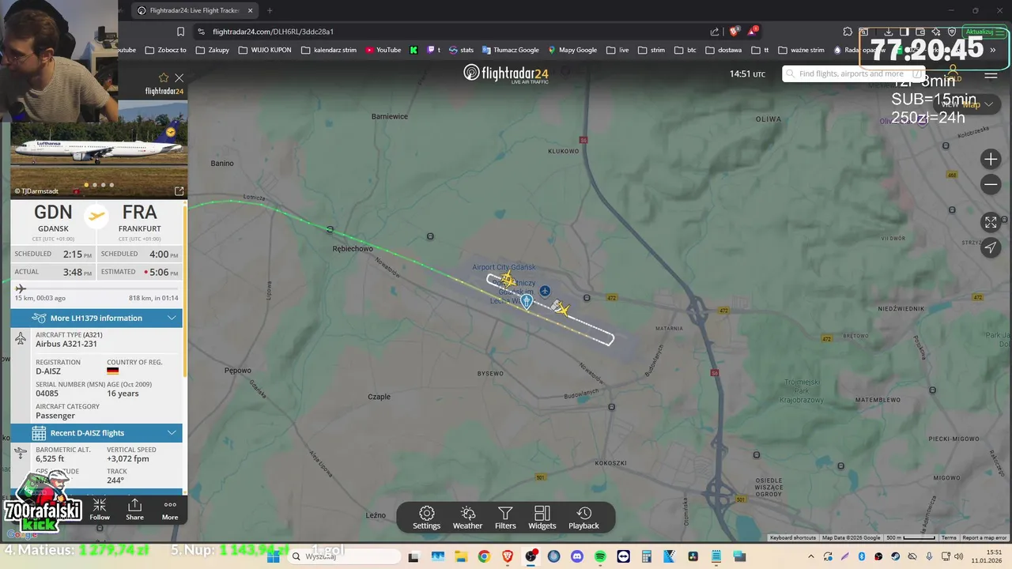The width and height of the screenshot is (1012, 569).
Task: Open YouTube bookmark
Action: [x=383, y=50]
